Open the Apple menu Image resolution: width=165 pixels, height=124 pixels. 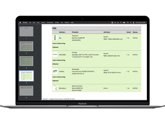[20, 22]
